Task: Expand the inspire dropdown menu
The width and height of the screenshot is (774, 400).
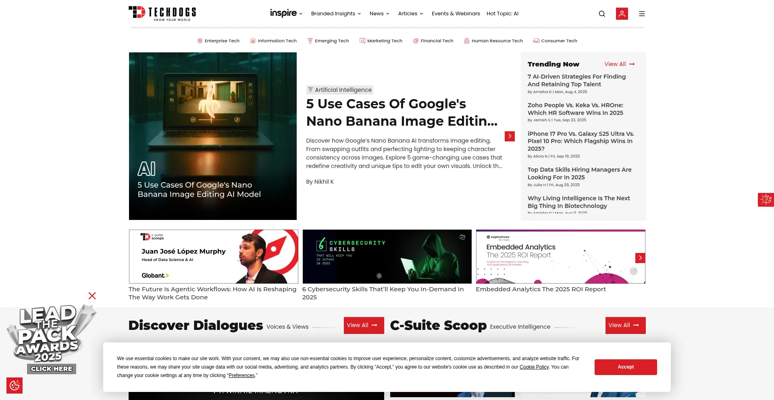Action: [286, 13]
